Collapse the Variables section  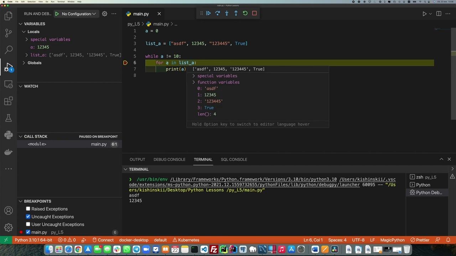point(69,24)
